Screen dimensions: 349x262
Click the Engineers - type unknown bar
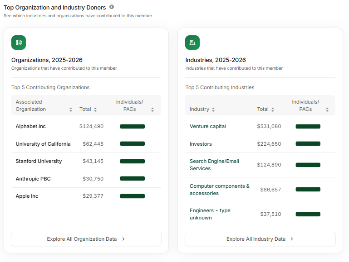click(x=308, y=214)
